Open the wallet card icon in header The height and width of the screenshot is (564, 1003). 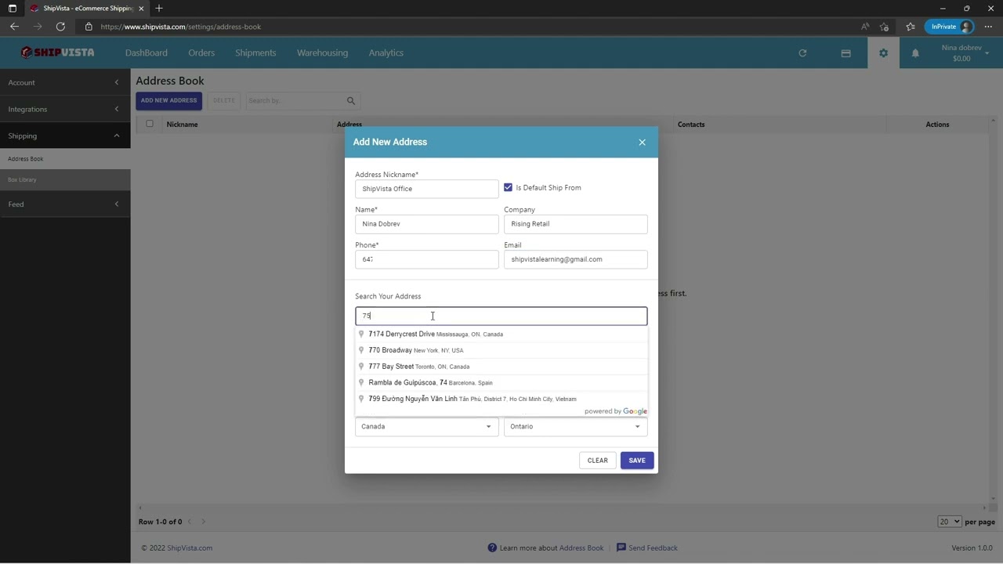click(845, 53)
